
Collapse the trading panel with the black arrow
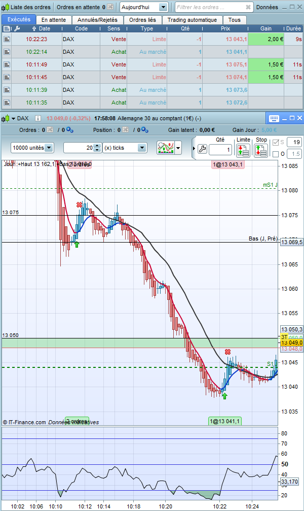click(194, 149)
